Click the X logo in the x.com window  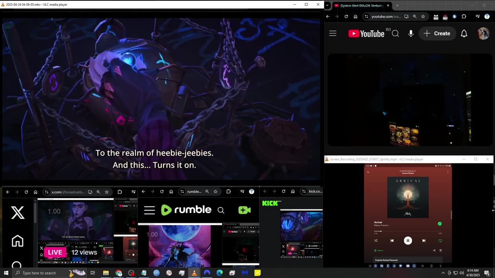18,213
